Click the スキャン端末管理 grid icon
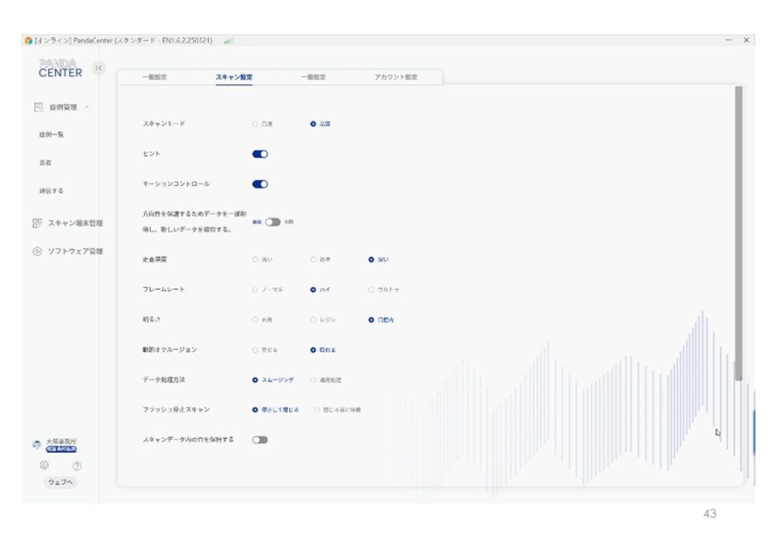The width and height of the screenshot is (777, 538). (x=36, y=223)
